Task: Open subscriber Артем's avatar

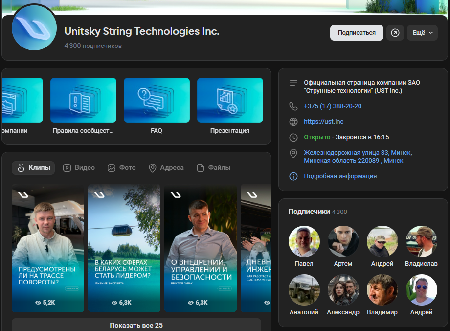Action: (x=343, y=241)
